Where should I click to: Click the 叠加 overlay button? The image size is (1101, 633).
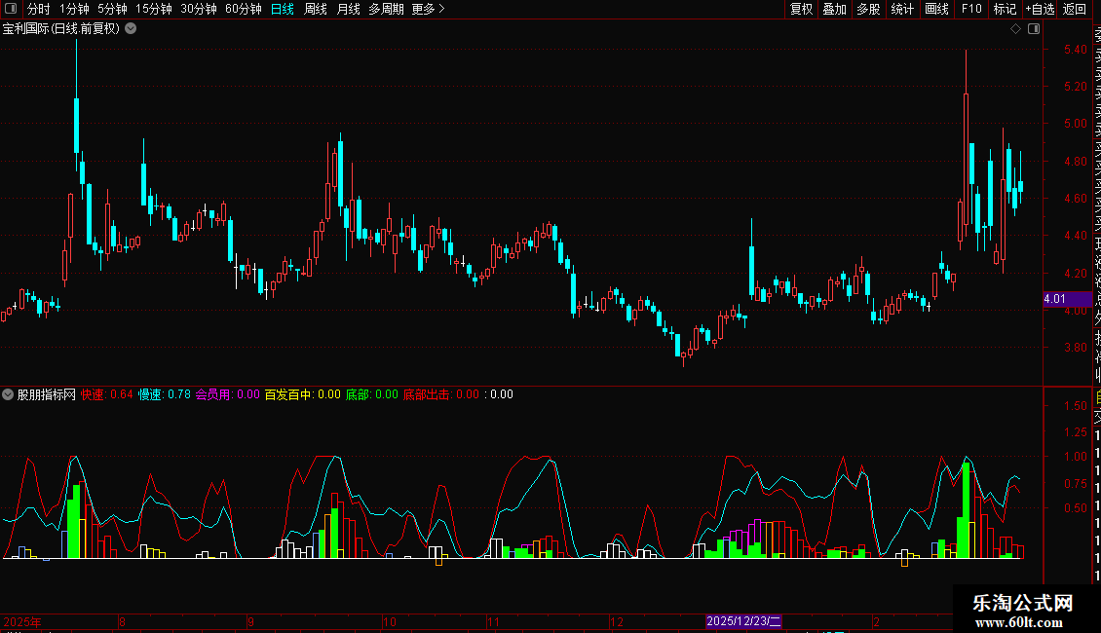[835, 9]
